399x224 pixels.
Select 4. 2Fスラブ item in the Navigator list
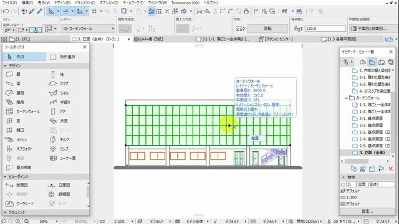click(x=371, y=91)
